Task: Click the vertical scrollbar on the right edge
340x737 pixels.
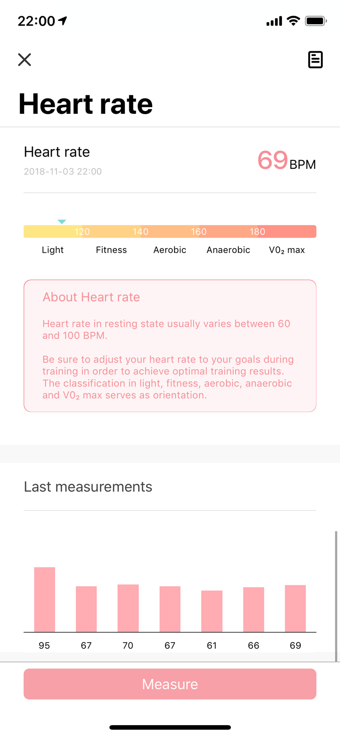Action: (x=336, y=596)
